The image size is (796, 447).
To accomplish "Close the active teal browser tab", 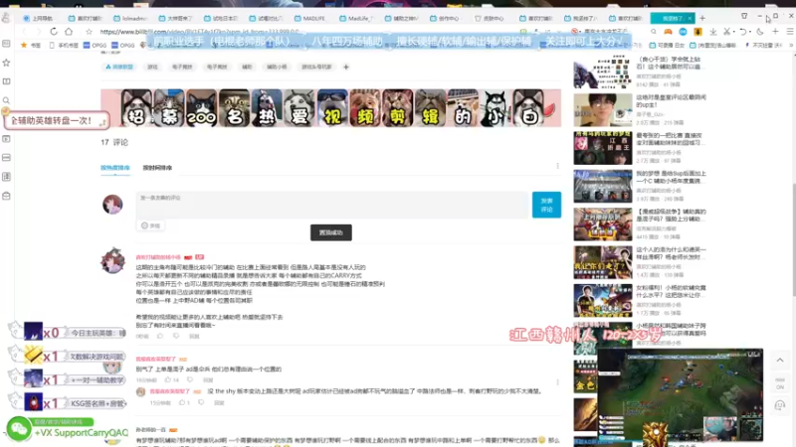I will [x=690, y=18].
